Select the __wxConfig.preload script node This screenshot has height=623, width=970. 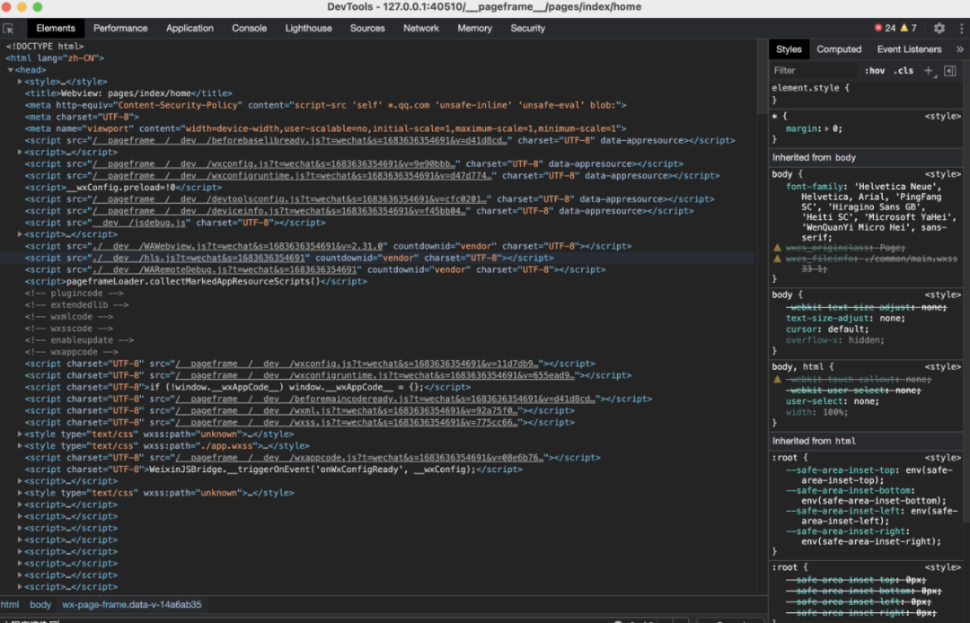pyautogui.click(x=123, y=188)
